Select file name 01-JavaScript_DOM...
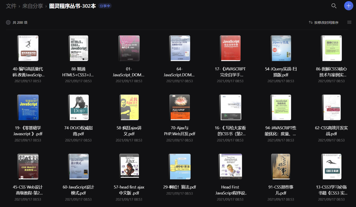The image size is (356, 207). [129, 72]
